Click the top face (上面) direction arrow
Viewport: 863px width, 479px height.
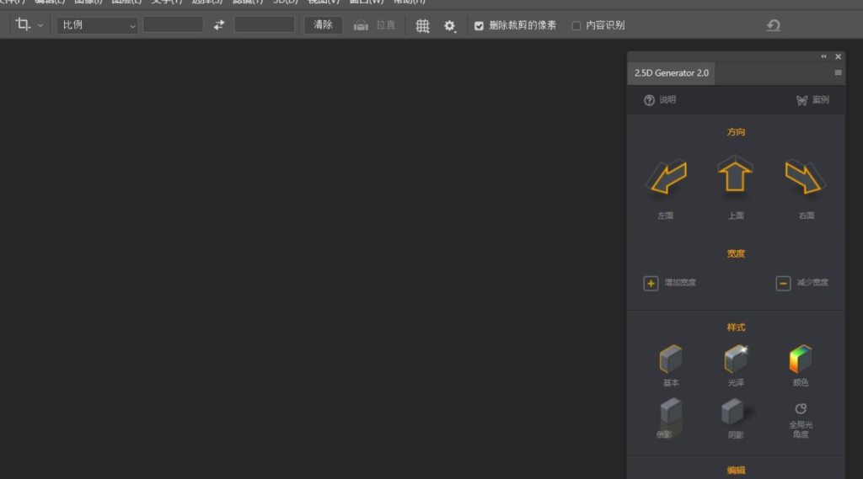click(735, 176)
